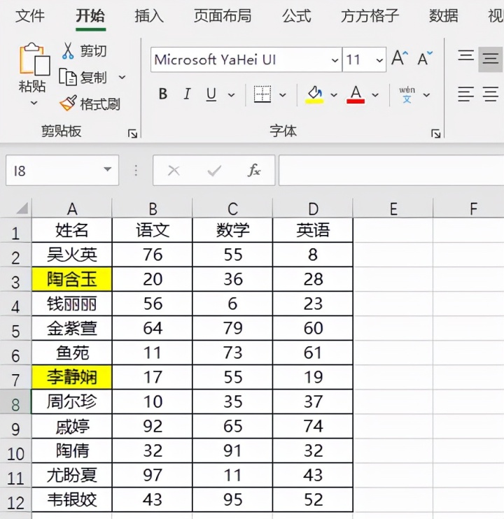Expand phonetic guide dropdown arrow

[426, 95]
